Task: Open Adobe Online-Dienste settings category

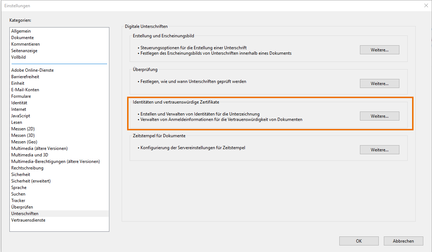Action: [x=32, y=70]
